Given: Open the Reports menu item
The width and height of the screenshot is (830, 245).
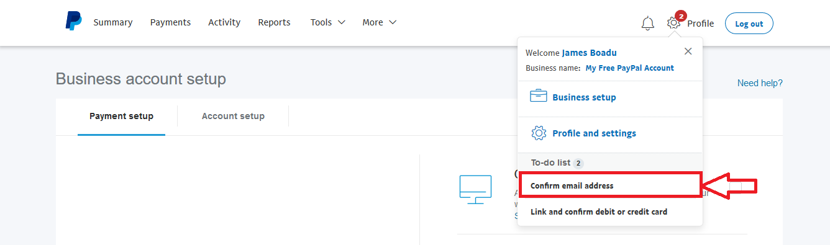Looking at the screenshot, I should (274, 22).
